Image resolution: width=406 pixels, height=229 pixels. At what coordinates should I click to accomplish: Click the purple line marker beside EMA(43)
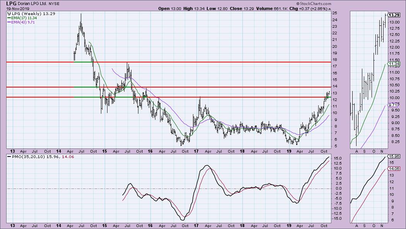9,22
